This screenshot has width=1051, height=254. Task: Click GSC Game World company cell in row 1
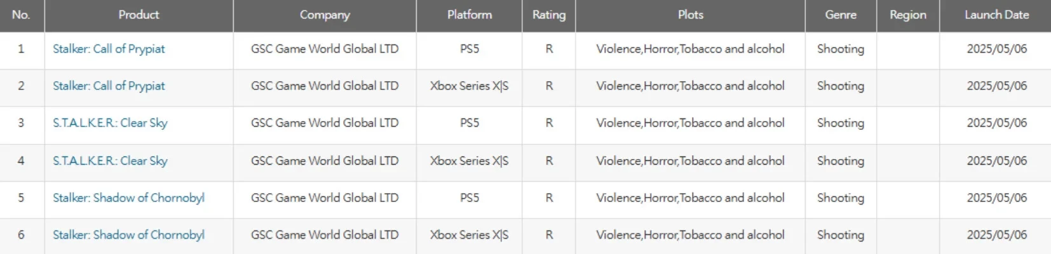point(325,49)
